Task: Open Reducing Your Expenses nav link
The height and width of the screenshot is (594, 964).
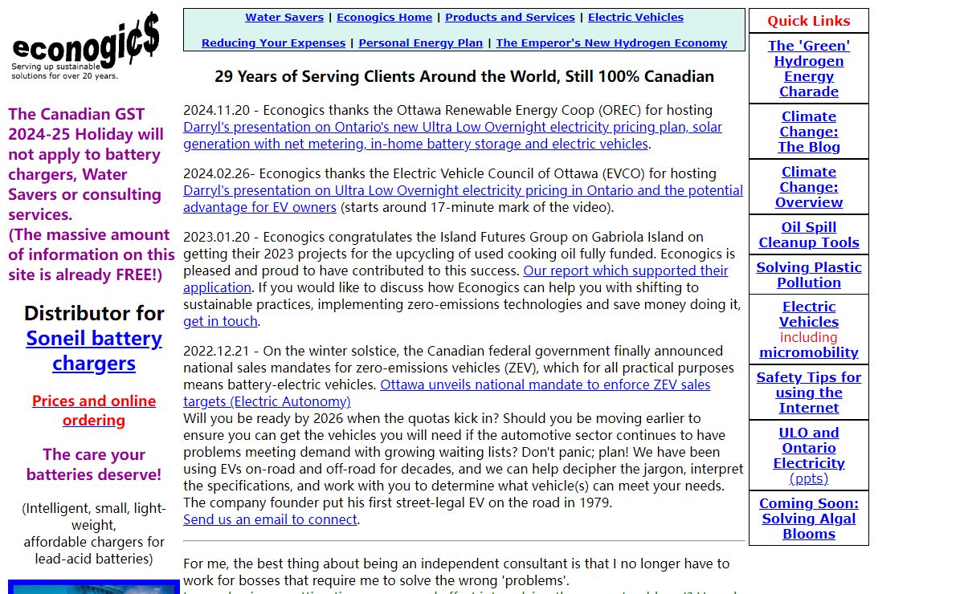Action: (273, 43)
